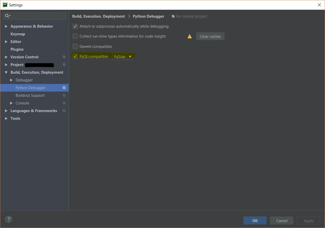Click the help question mark icon
This screenshot has width=325, height=228.
(x=8, y=219)
